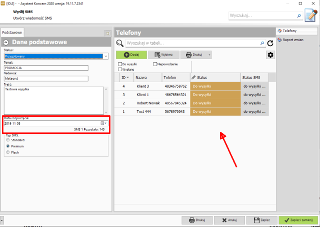This screenshot has height=227, width=320.
Task: Click the green Dodaj button
Action: point(131,55)
